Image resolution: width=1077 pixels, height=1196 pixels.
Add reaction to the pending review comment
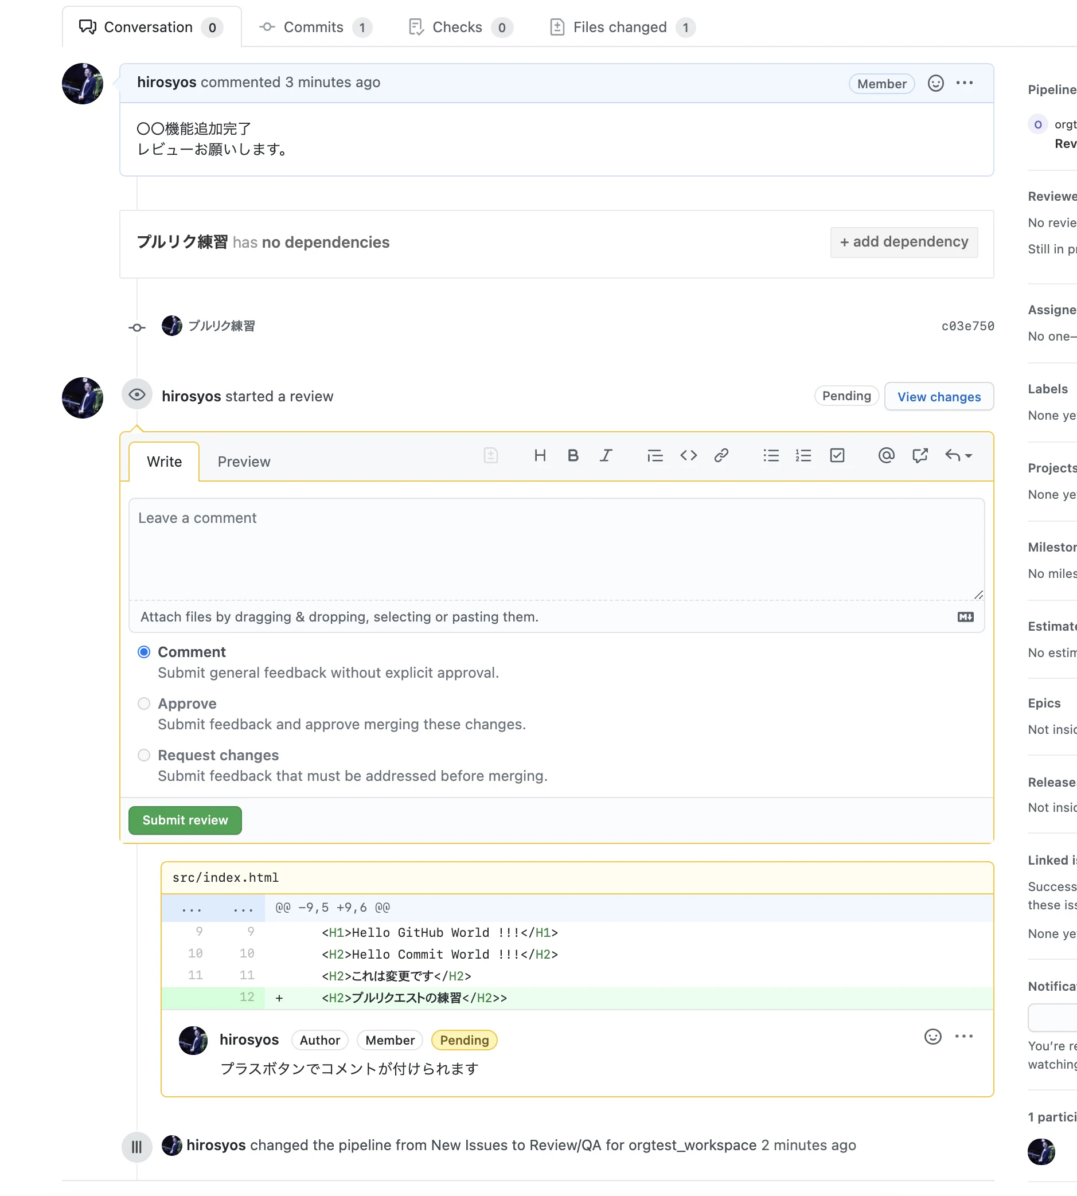tap(932, 1036)
